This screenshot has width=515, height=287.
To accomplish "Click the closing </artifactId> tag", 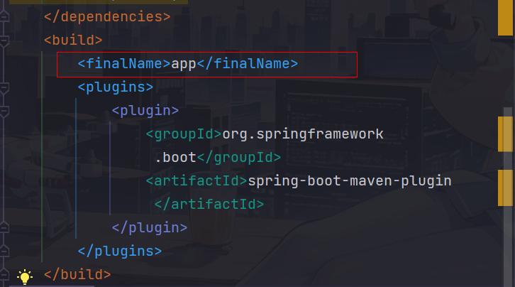I will (x=209, y=204).
